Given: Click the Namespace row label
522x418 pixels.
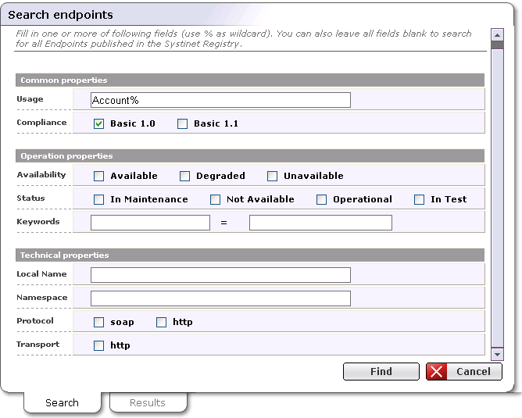Looking at the screenshot, I should point(42,298).
